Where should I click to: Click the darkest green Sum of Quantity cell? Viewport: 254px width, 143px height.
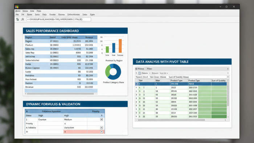pos(219,117)
